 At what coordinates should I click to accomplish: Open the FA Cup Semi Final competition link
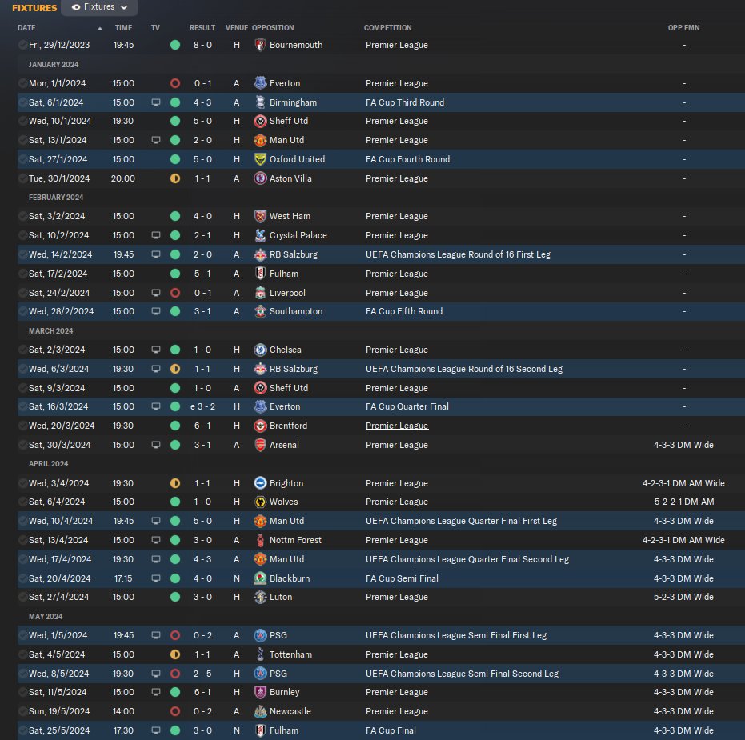402,578
